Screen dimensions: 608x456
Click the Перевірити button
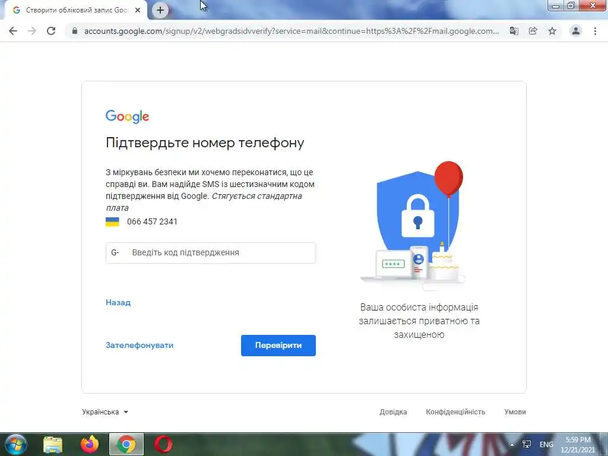278,346
